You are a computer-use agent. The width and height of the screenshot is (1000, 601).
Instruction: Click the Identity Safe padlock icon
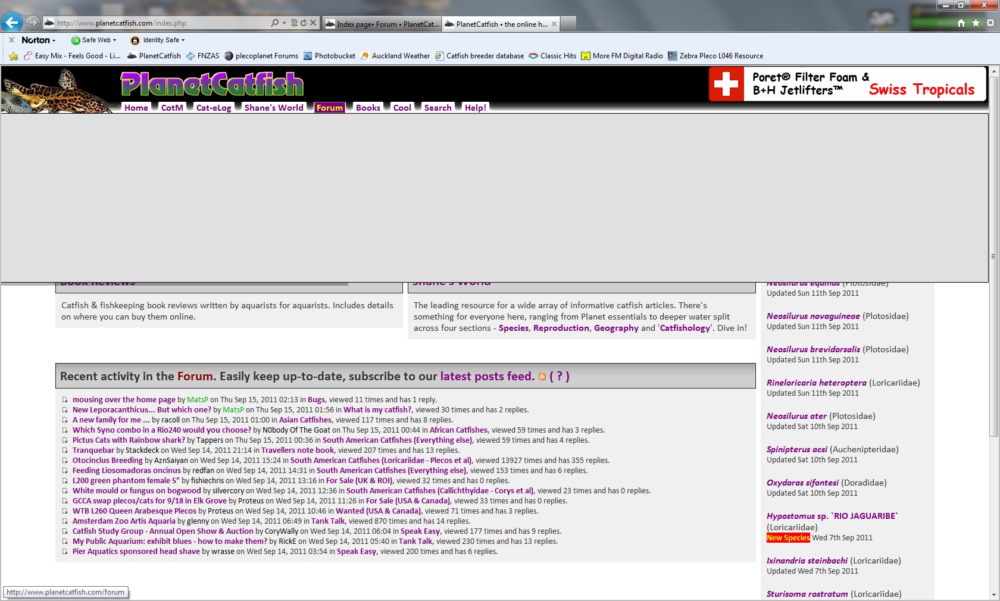(x=135, y=40)
